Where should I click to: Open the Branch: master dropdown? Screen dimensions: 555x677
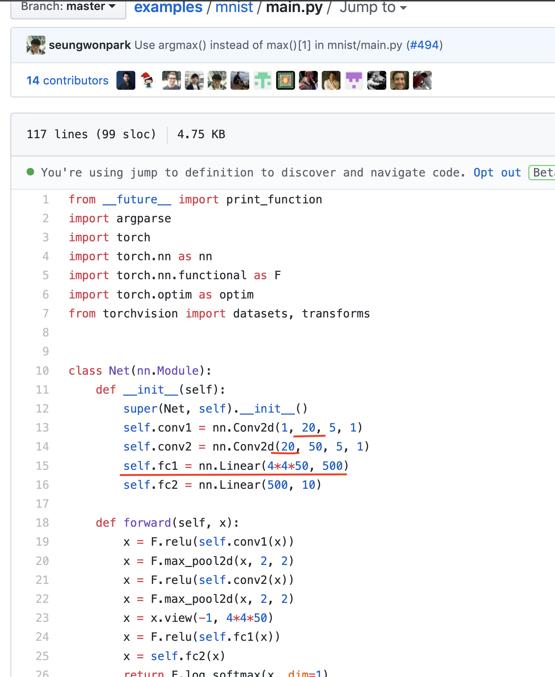click(68, 7)
